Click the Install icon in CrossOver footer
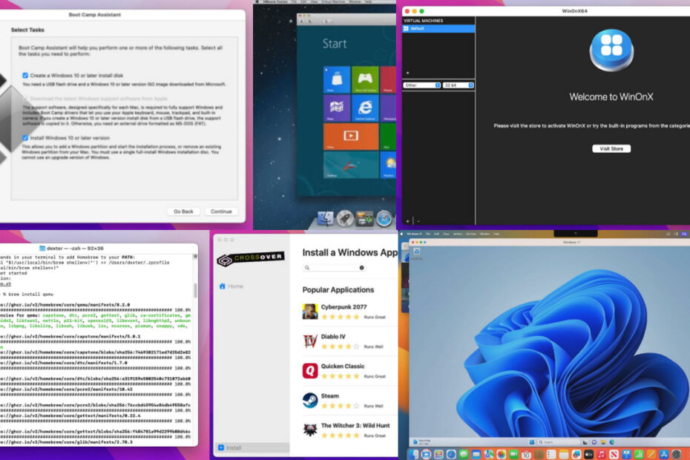Image resolution: width=690 pixels, height=460 pixels. click(x=220, y=447)
